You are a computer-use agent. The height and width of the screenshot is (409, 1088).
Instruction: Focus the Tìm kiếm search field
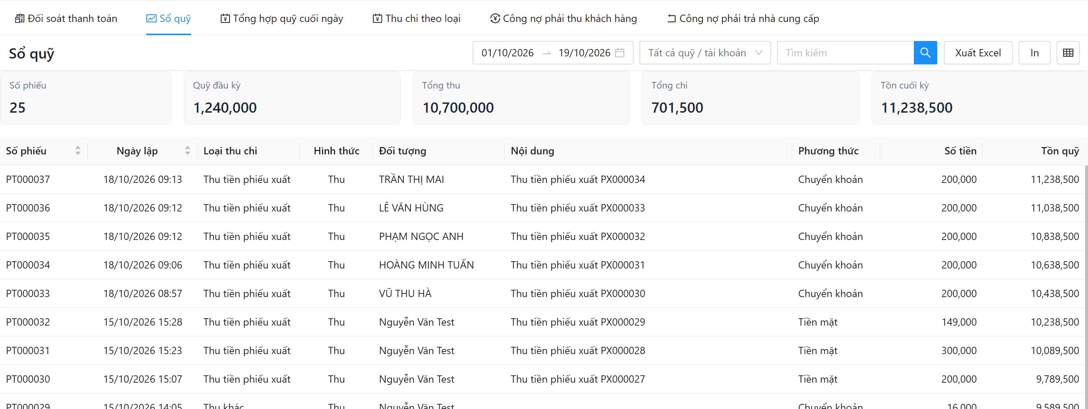pos(845,53)
